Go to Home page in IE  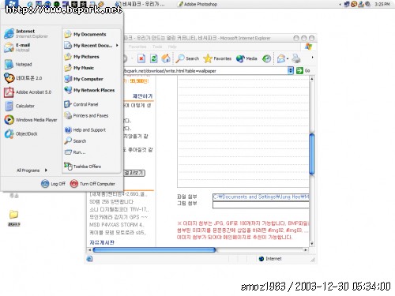pos(166,58)
